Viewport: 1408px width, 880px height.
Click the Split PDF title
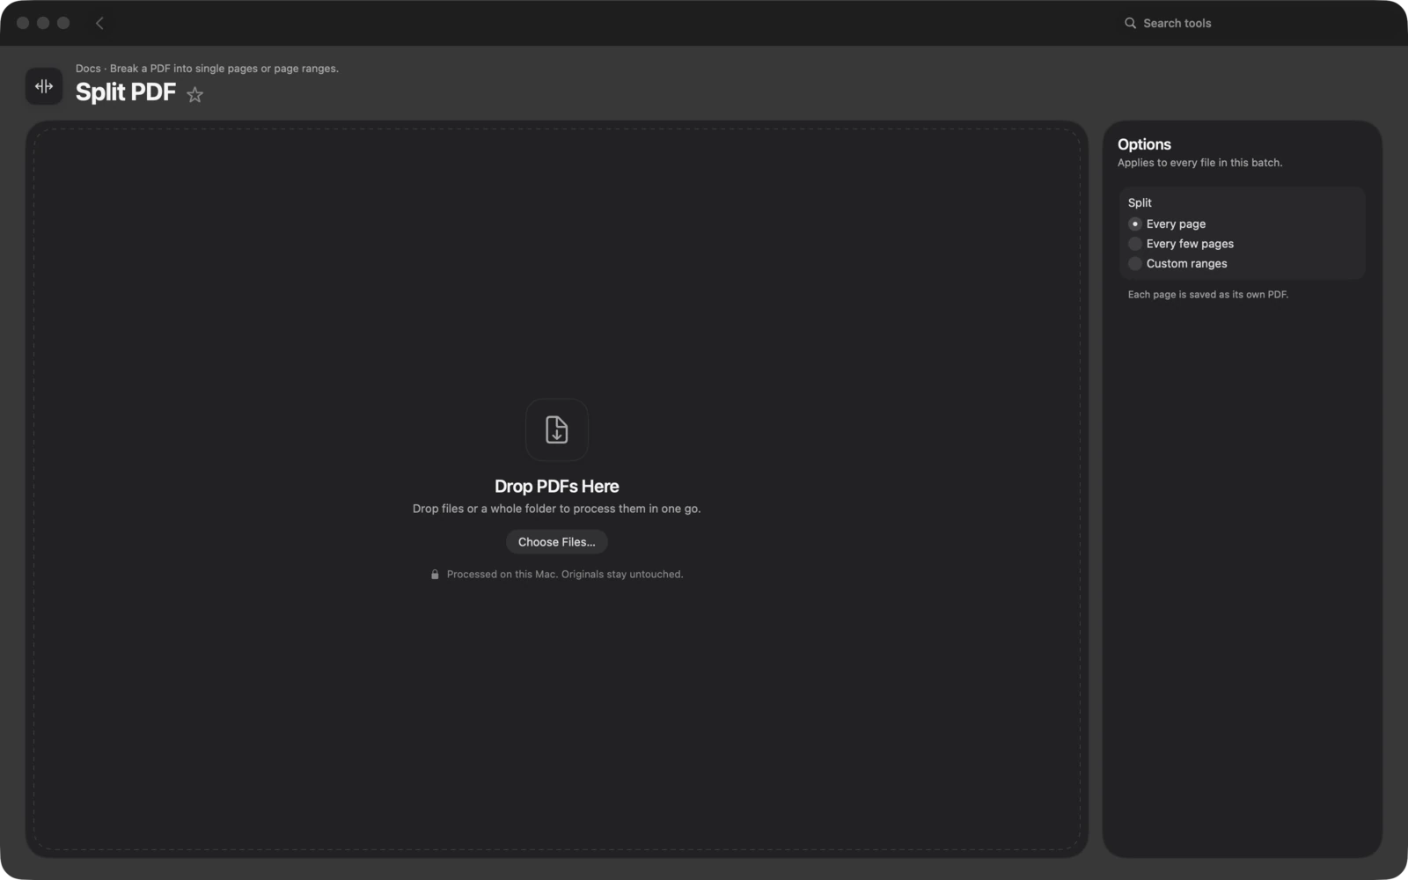126,92
